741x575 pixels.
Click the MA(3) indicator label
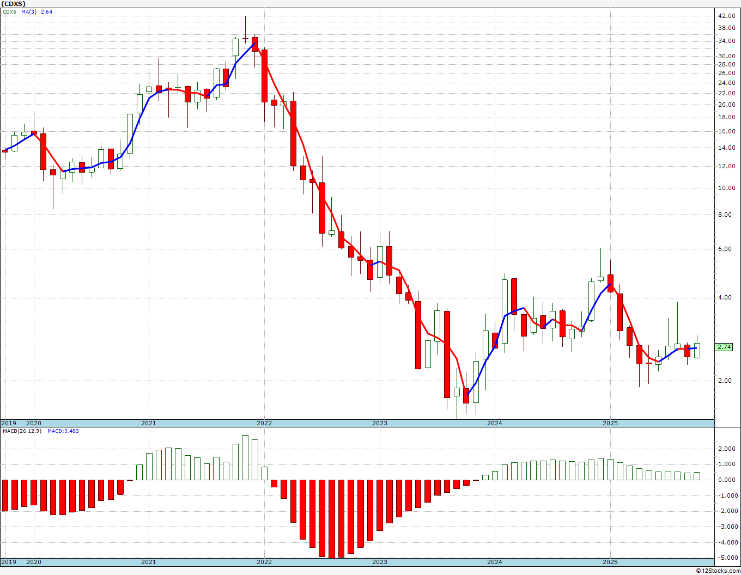pos(29,11)
